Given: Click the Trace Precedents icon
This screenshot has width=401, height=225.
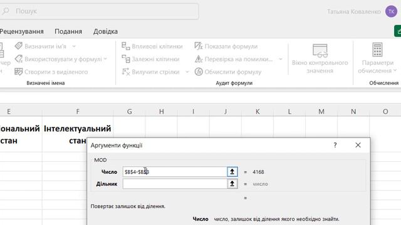Looking at the screenshot, I should (125, 46).
